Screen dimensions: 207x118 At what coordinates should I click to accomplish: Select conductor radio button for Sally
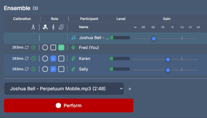(x=45, y=69)
